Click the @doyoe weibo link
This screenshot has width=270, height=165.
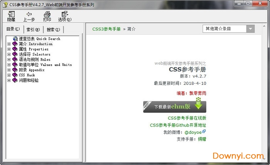(x=193, y=132)
